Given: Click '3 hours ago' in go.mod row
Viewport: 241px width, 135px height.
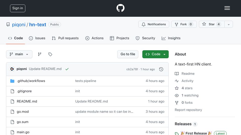Looking at the screenshot, I should (155, 111).
